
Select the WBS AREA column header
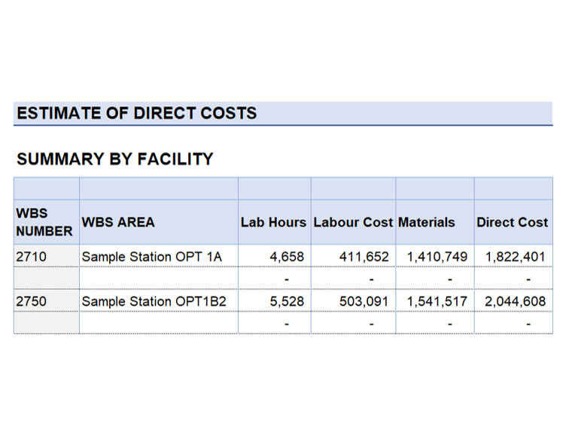pyautogui.click(x=118, y=222)
